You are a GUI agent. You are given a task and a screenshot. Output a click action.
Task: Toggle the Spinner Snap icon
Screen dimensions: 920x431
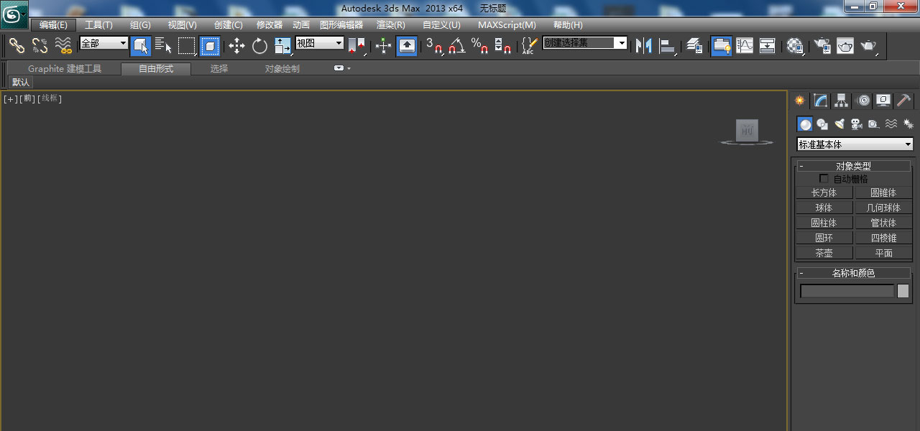tap(503, 46)
